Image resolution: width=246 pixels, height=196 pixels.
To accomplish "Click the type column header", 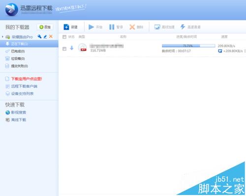I will coord(82,37).
